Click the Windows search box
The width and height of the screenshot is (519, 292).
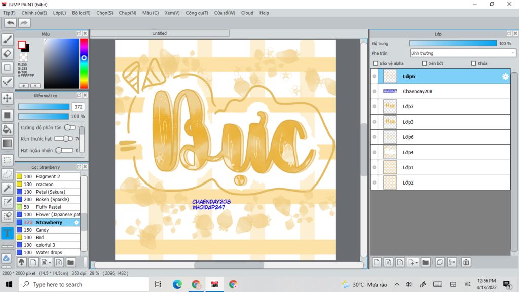point(84,284)
